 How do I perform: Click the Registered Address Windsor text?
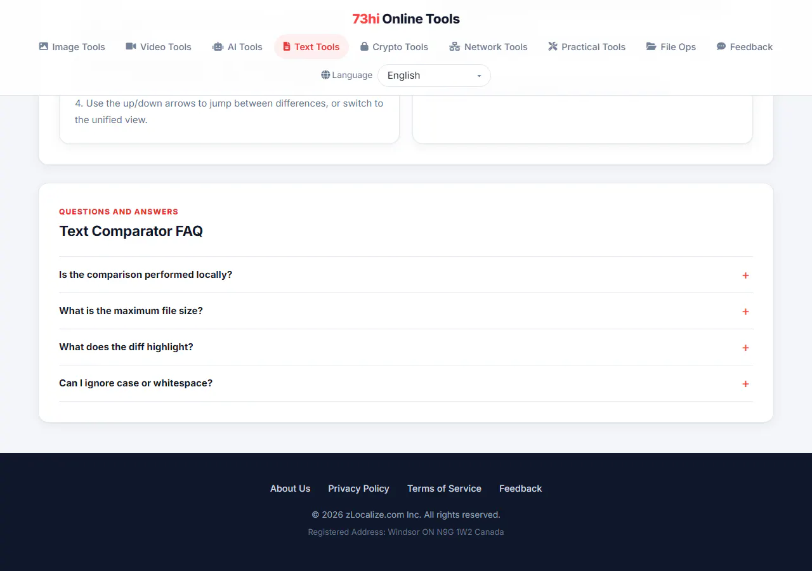pos(406,532)
